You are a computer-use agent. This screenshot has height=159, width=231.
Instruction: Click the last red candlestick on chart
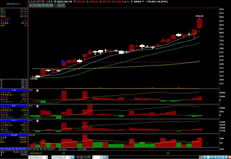tap(199, 23)
